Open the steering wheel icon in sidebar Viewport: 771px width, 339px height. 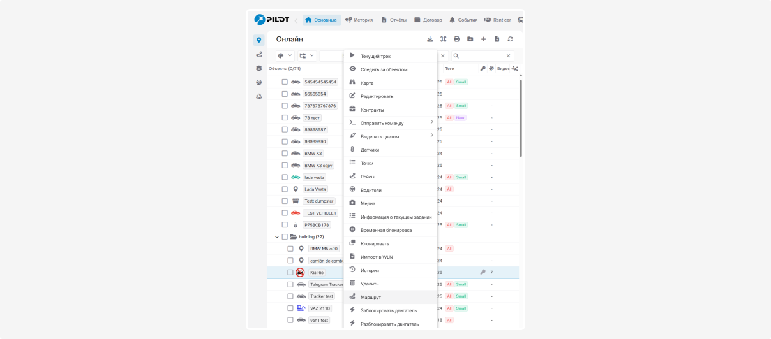coord(258,82)
